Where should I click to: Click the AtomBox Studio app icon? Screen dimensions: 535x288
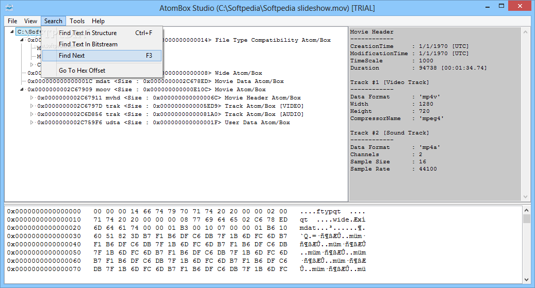tap(9, 8)
